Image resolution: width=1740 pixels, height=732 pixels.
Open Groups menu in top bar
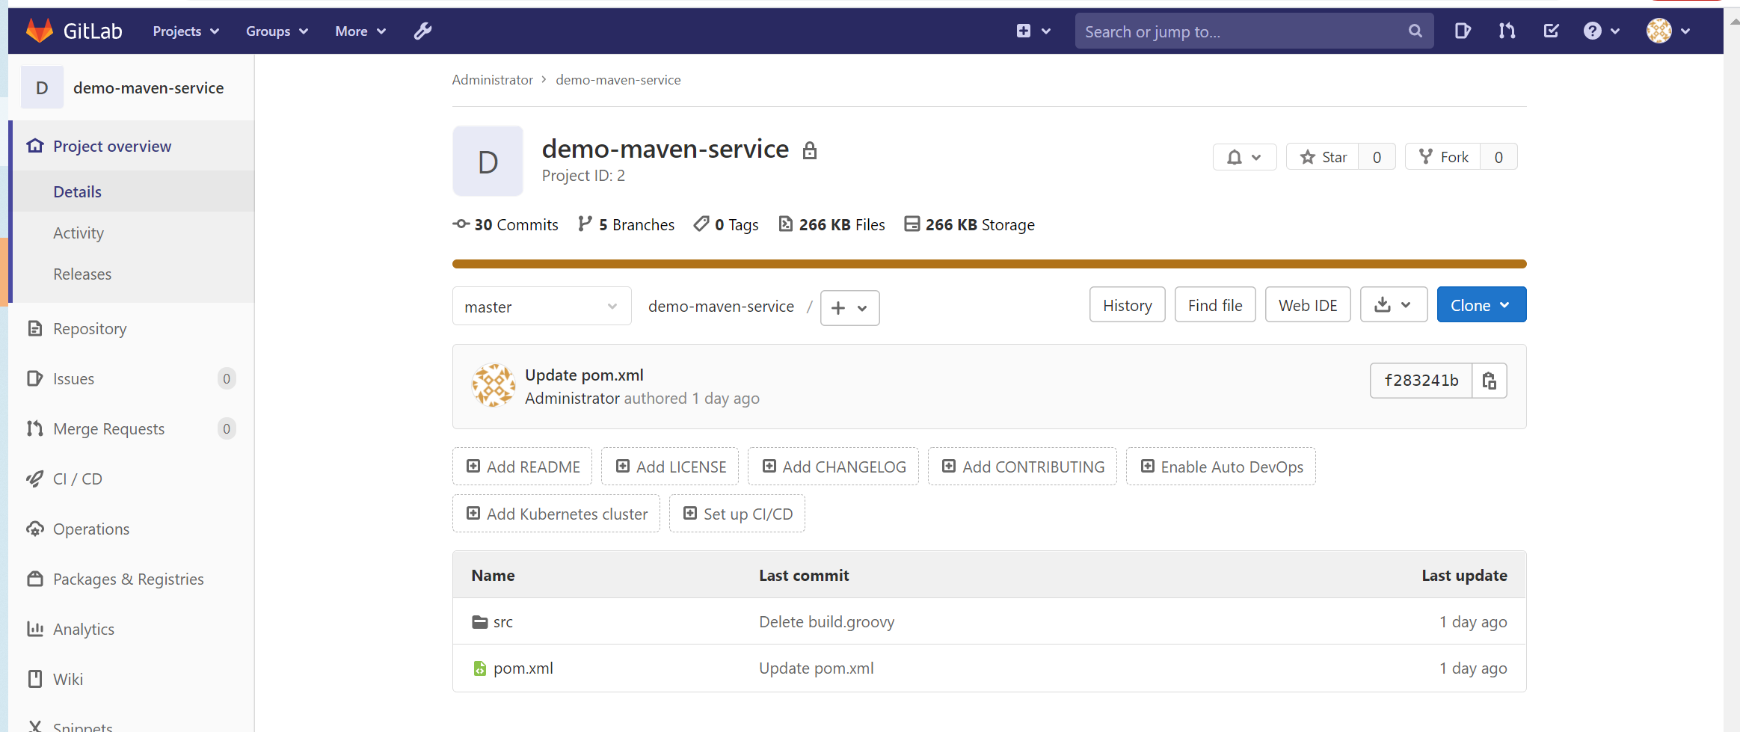277,31
